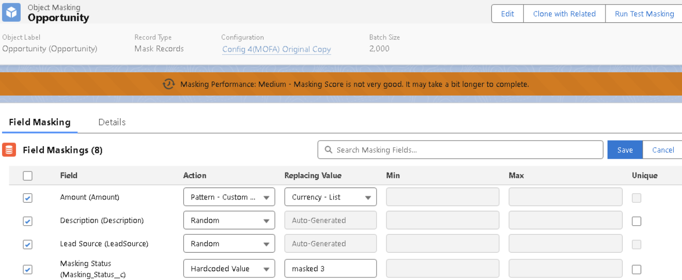The width and height of the screenshot is (682, 280).
Task: Switch to the Details tab
Action: [x=112, y=122]
